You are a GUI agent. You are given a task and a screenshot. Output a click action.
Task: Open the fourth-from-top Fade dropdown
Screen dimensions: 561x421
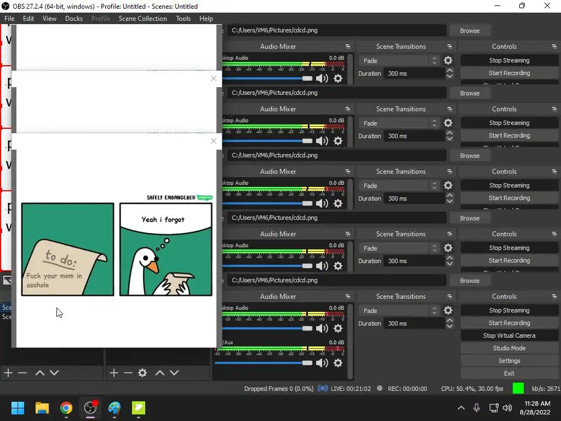(x=399, y=248)
